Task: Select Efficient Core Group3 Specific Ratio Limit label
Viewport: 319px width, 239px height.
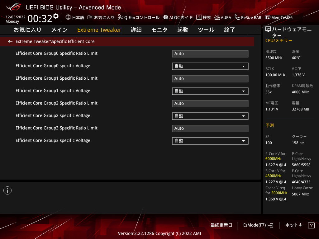Action: pos(57,128)
